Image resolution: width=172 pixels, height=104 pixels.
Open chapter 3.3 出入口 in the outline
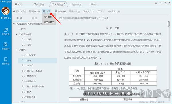coord(28,66)
